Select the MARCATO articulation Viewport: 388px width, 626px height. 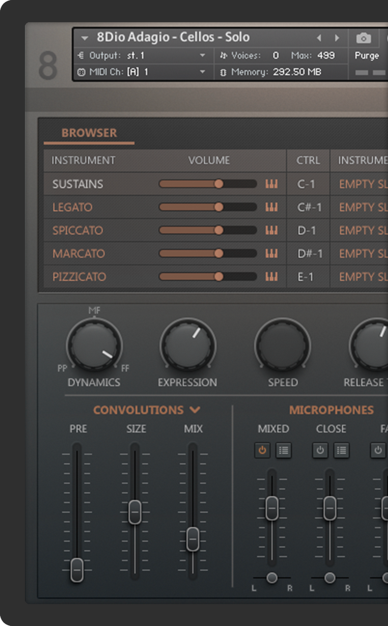pos(79,254)
